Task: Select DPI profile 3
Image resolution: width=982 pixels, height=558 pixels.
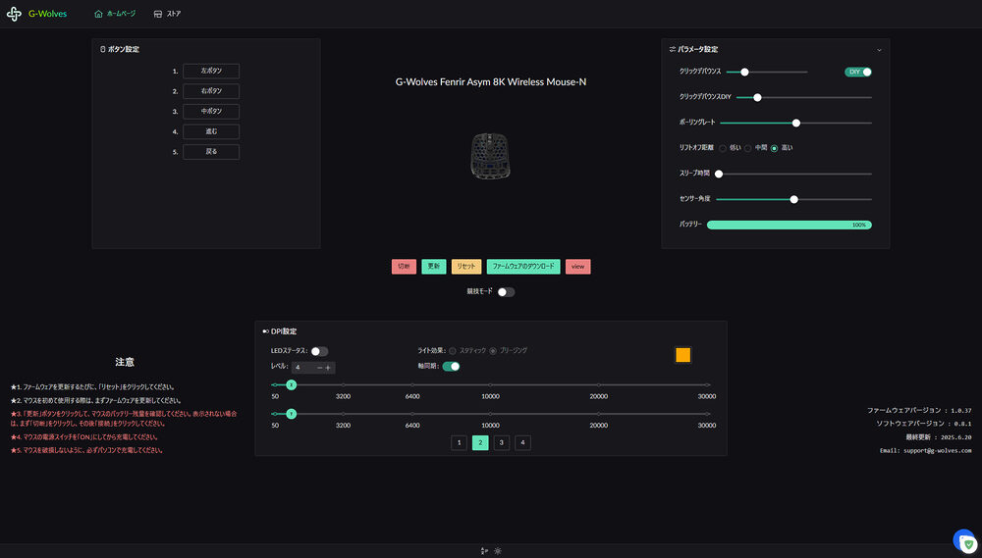Action: [x=502, y=443]
